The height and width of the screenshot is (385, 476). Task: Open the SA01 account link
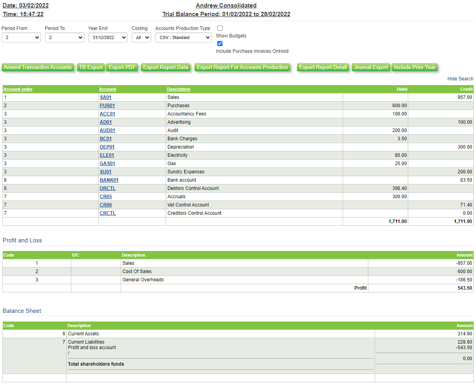point(106,97)
